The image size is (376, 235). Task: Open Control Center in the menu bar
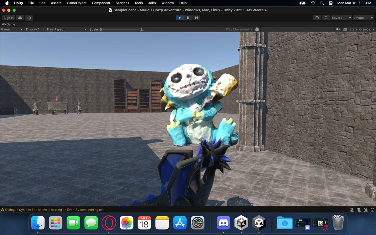point(331,3)
